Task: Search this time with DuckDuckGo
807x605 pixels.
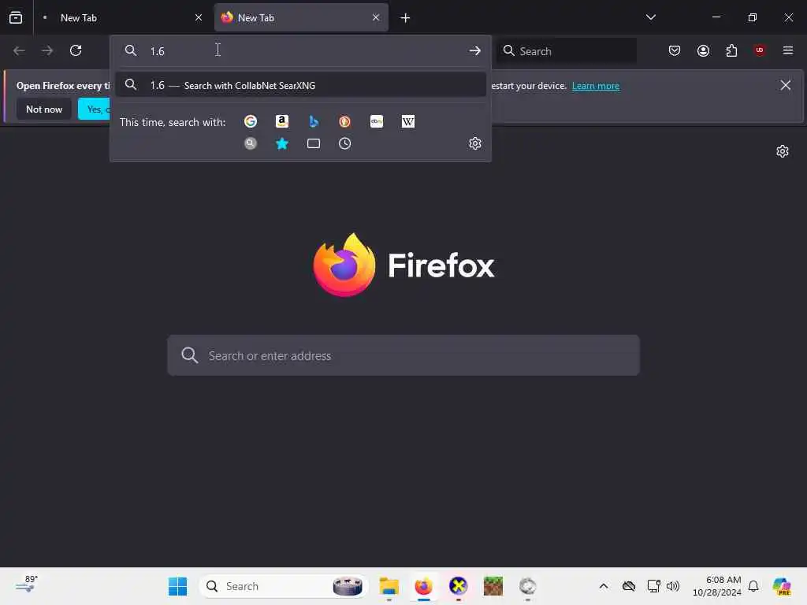Action: coord(345,121)
